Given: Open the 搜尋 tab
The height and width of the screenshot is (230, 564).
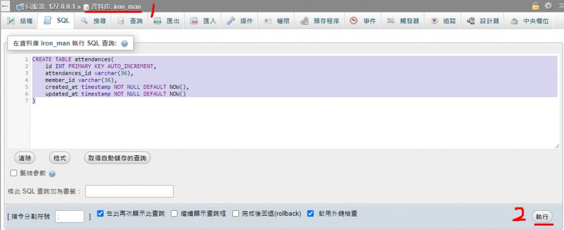Looking at the screenshot, I should point(93,21).
